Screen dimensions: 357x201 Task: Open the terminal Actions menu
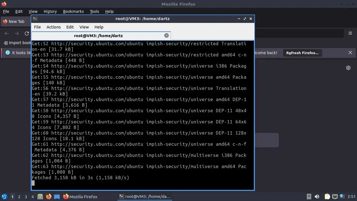point(54,27)
